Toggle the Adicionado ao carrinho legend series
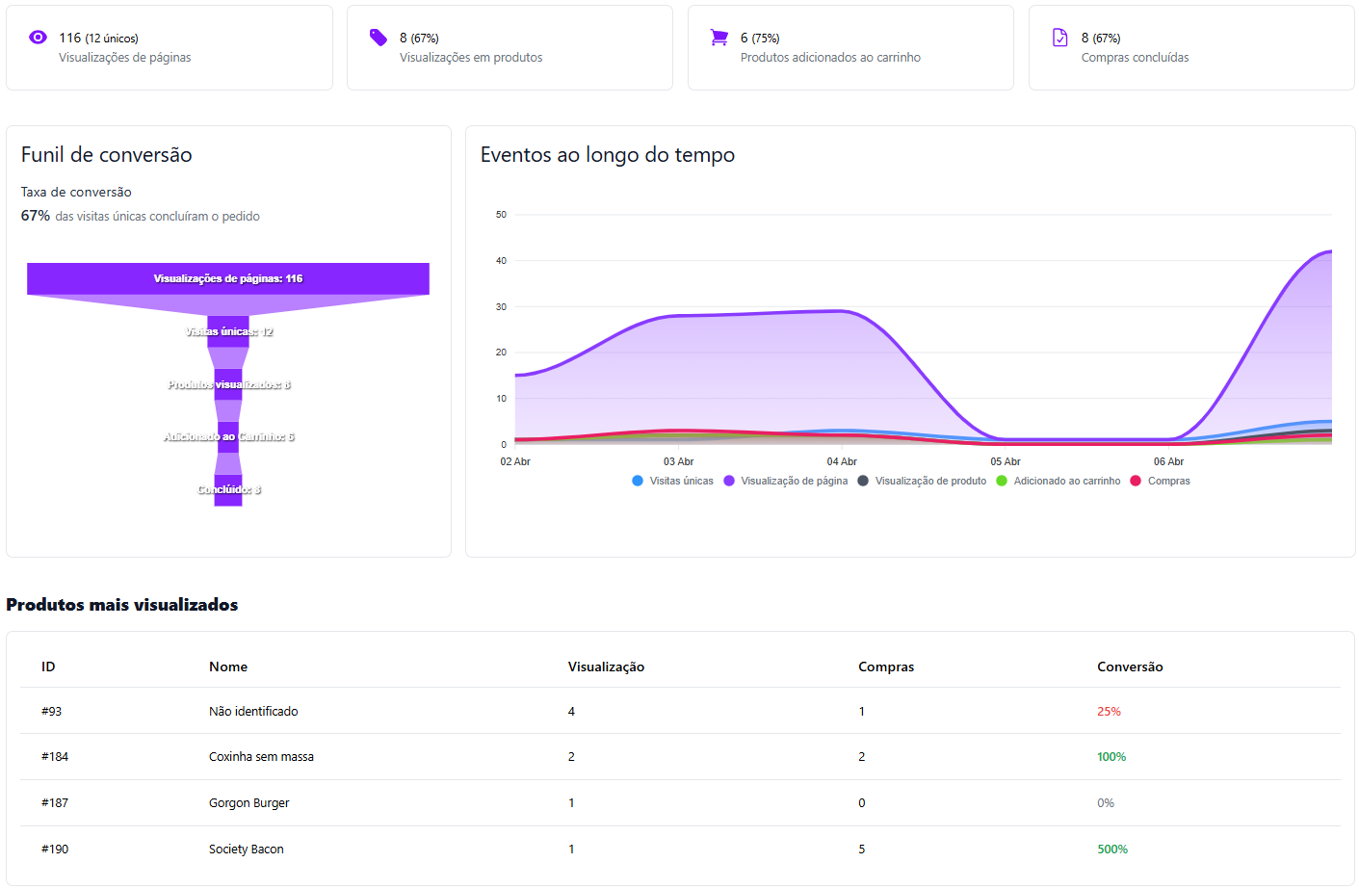 click(x=1058, y=481)
